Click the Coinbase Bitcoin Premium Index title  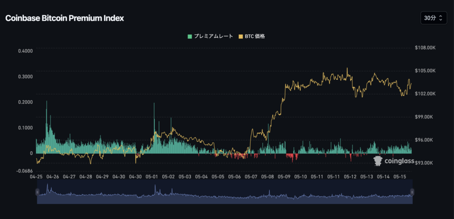click(65, 18)
